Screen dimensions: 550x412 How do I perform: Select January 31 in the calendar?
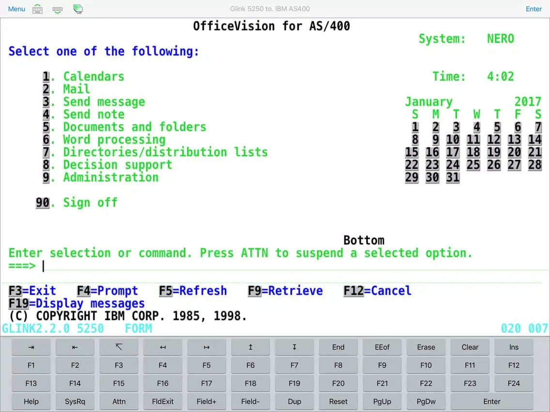453,177
